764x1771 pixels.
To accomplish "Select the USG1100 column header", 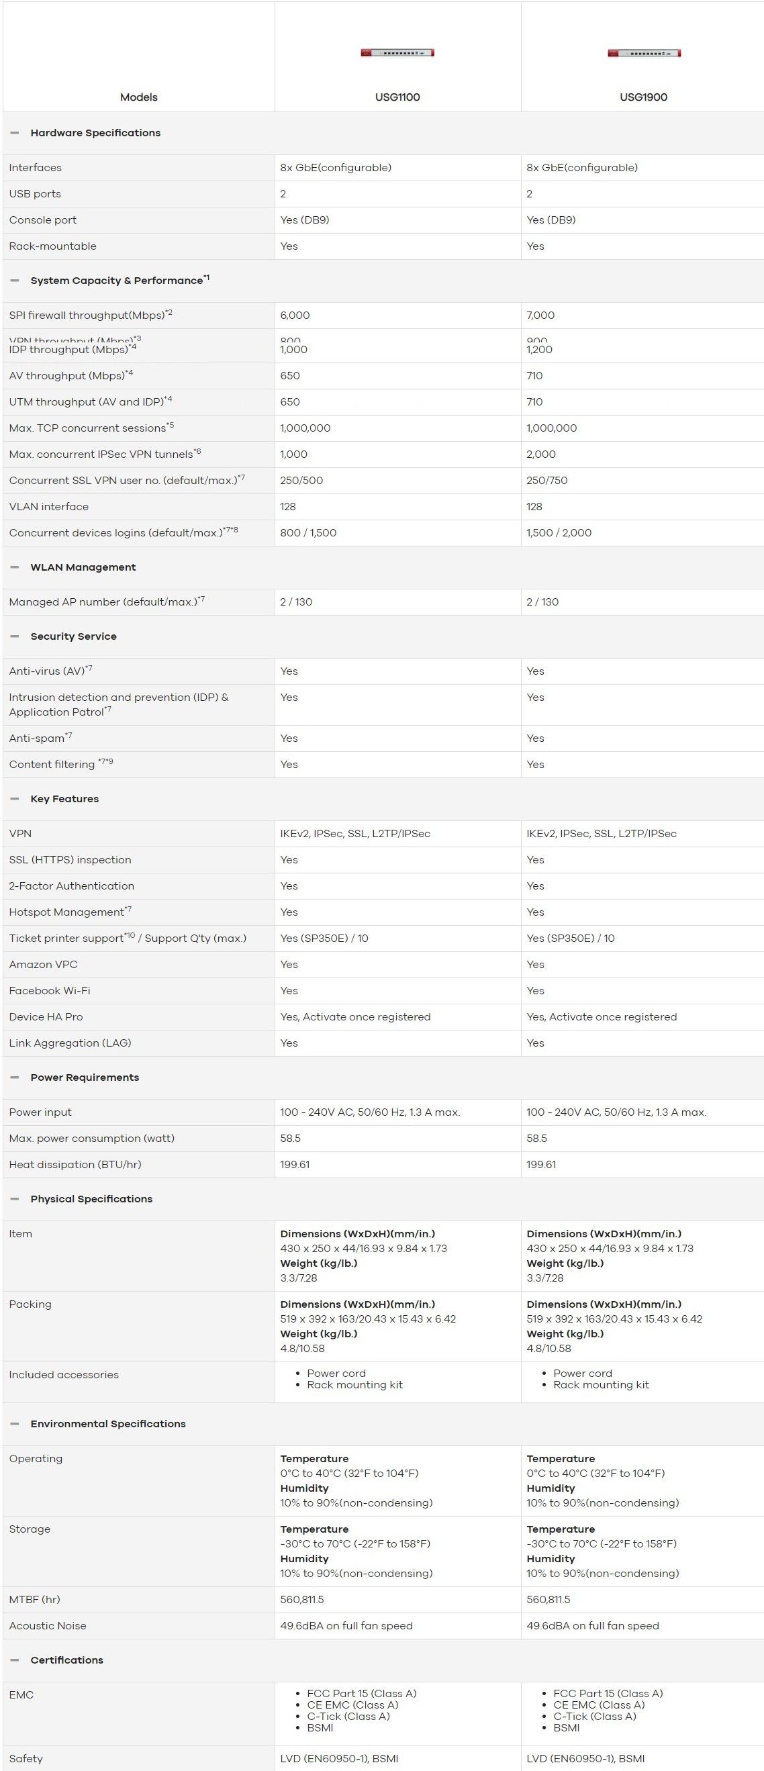I will point(397,97).
